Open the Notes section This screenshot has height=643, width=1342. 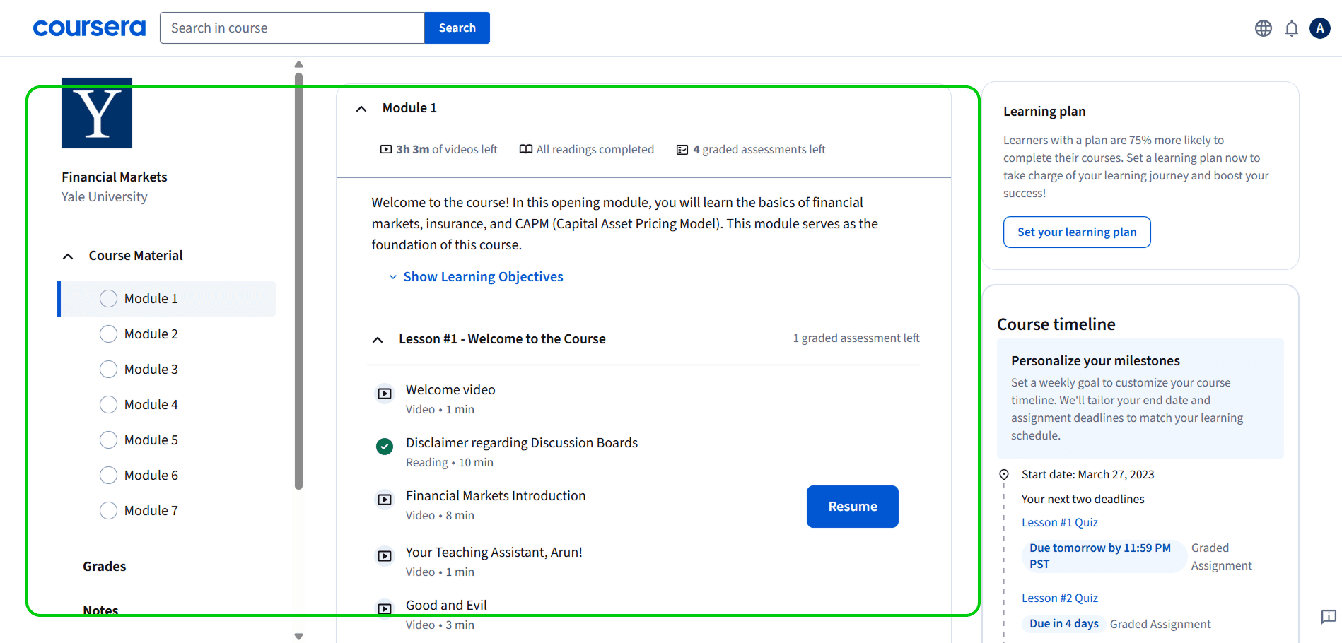pyautogui.click(x=100, y=610)
